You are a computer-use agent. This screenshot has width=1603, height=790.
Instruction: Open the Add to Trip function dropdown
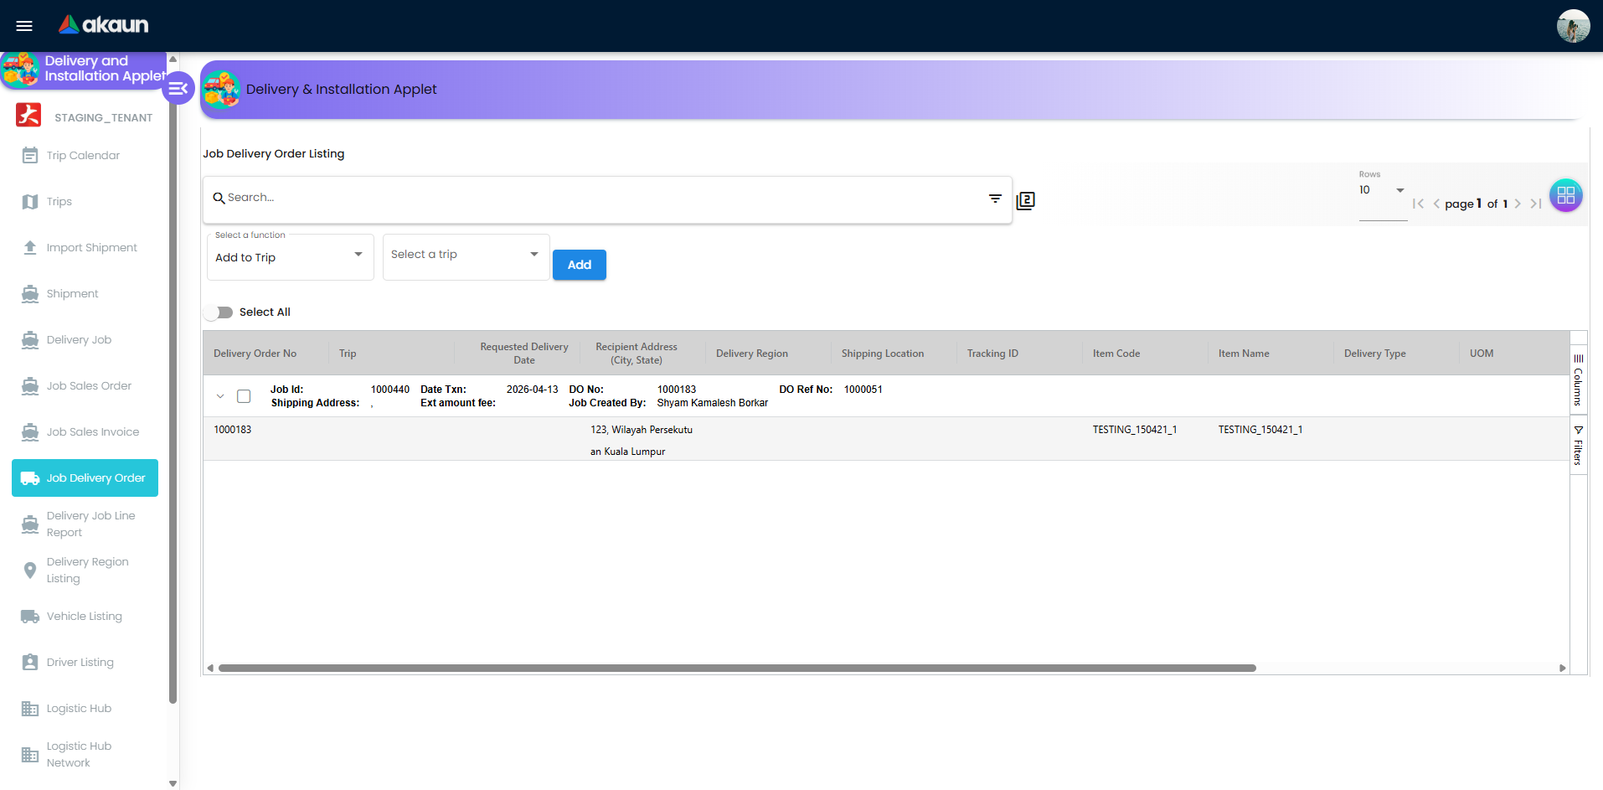tap(290, 257)
